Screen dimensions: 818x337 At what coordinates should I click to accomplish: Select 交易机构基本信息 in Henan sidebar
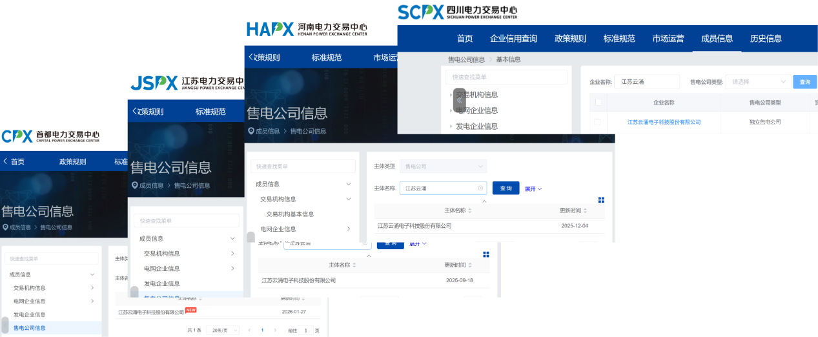(290, 214)
